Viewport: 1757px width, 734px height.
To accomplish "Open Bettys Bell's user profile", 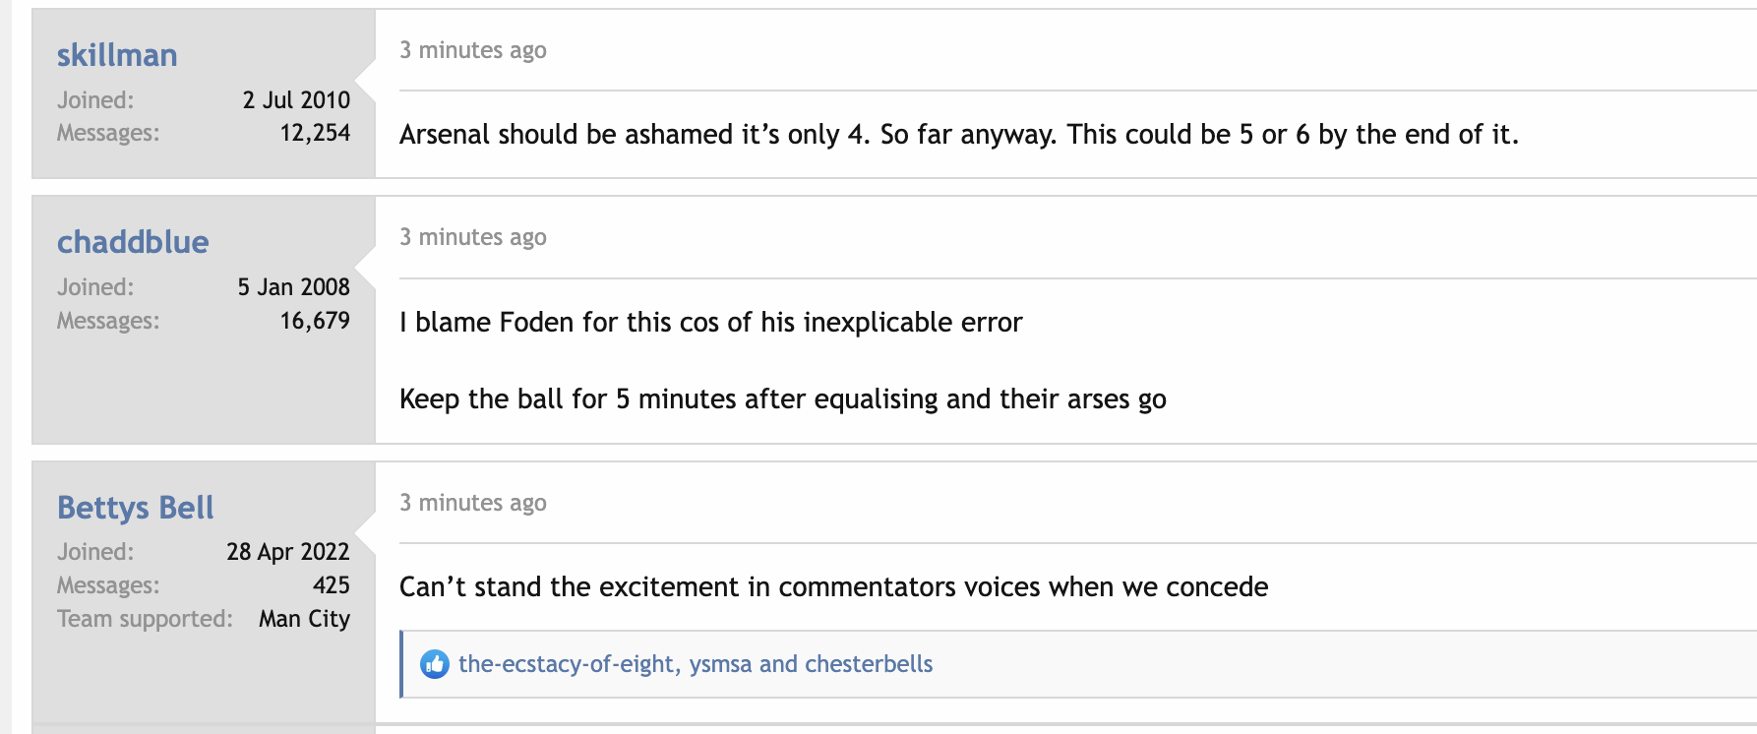I will pos(136,508).
